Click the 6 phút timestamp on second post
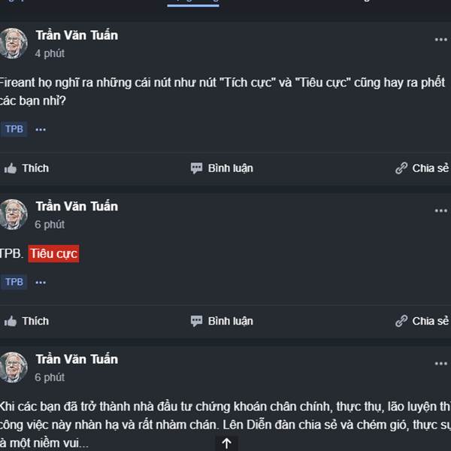This screenshot has height=451, width=451. (50, 225)
